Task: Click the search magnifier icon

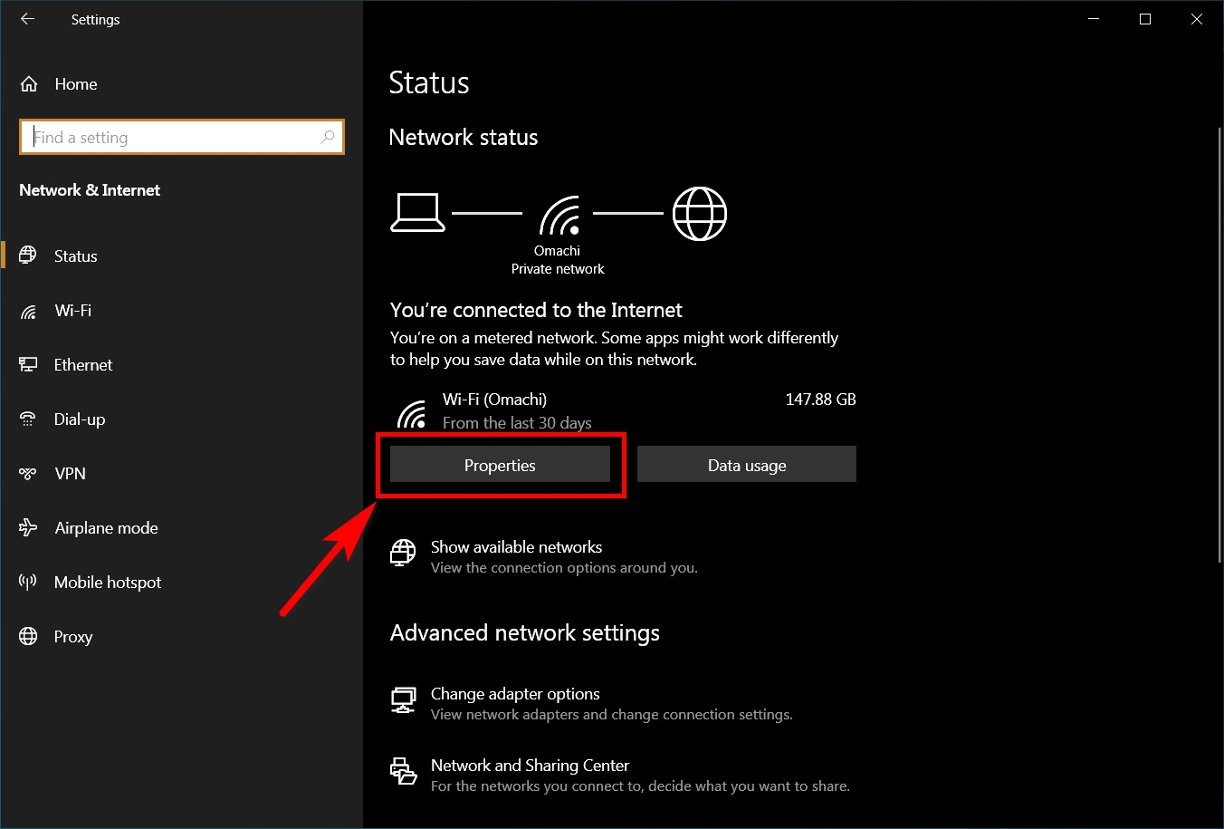Action: 328,137
